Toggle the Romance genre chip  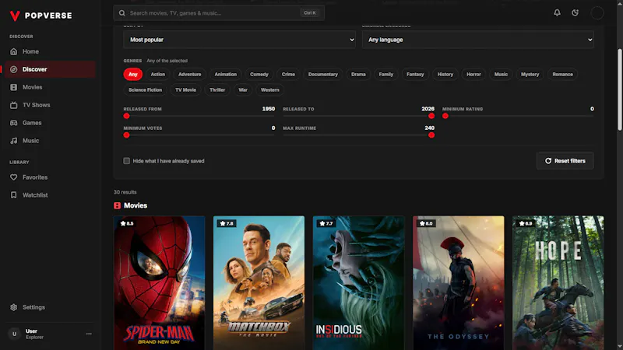click(562, 74)
